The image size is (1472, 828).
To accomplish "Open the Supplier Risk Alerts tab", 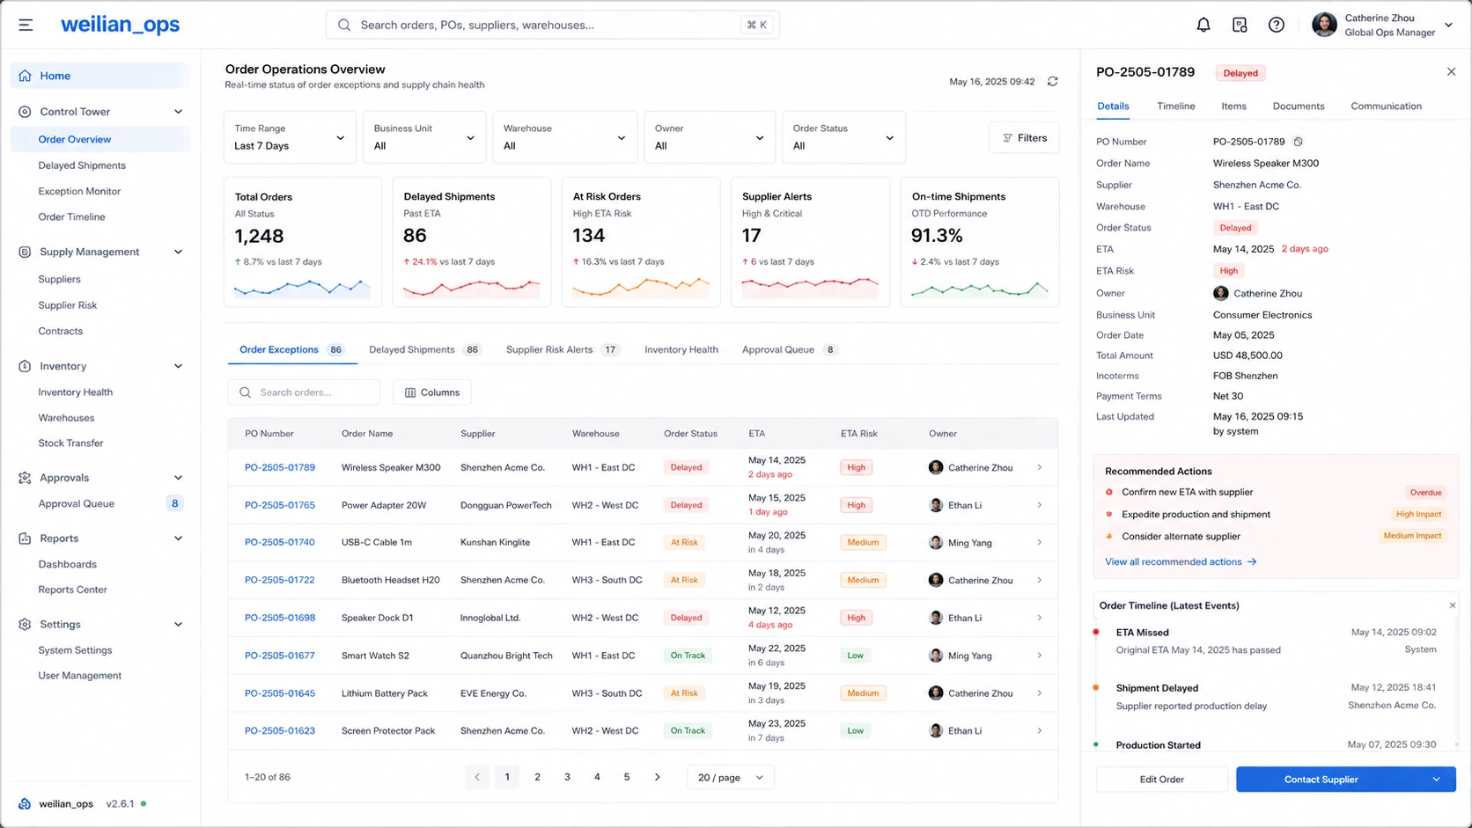I will coord(562,349).
